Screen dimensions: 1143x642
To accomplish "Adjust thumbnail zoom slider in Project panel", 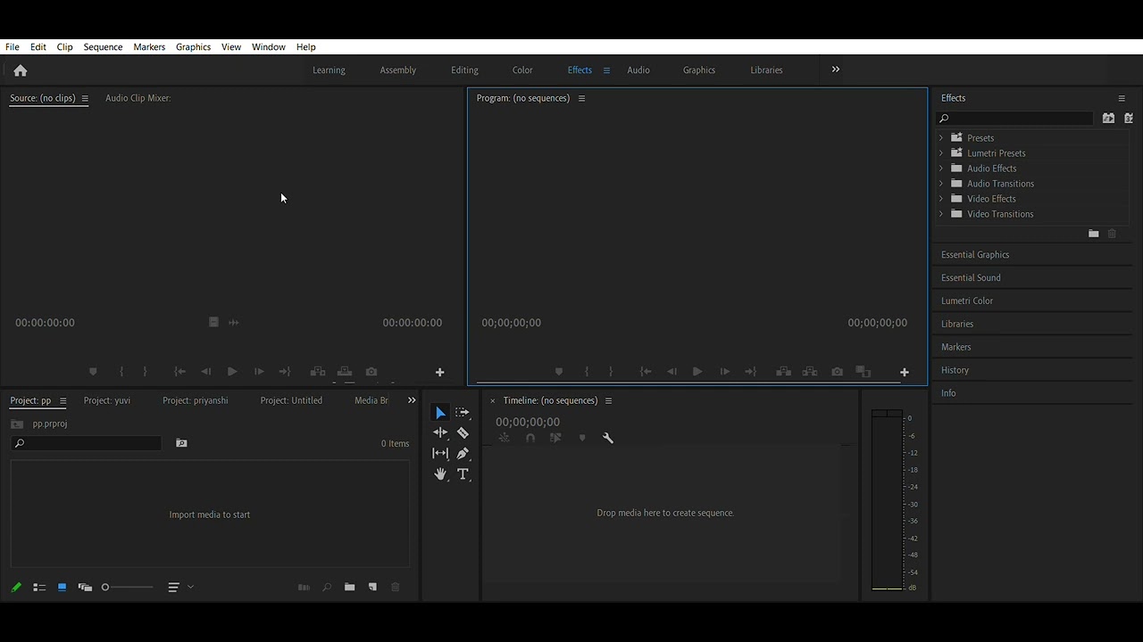I will [x=127, y=587].
